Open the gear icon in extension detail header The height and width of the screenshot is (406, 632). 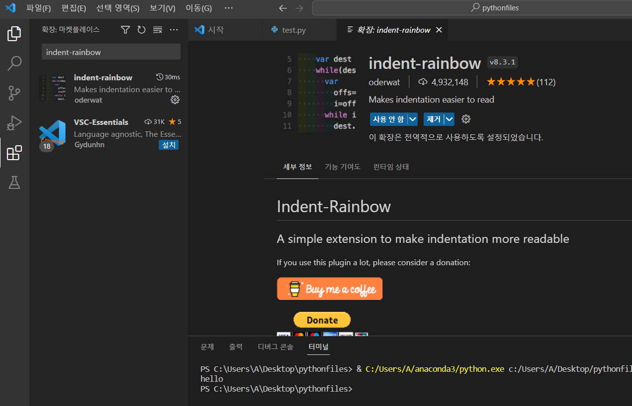(466, 119)
